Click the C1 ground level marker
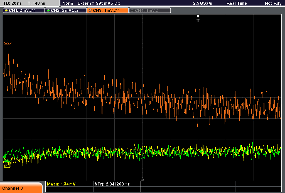This screenshot has width=285, height=193. tap(7, 166)
